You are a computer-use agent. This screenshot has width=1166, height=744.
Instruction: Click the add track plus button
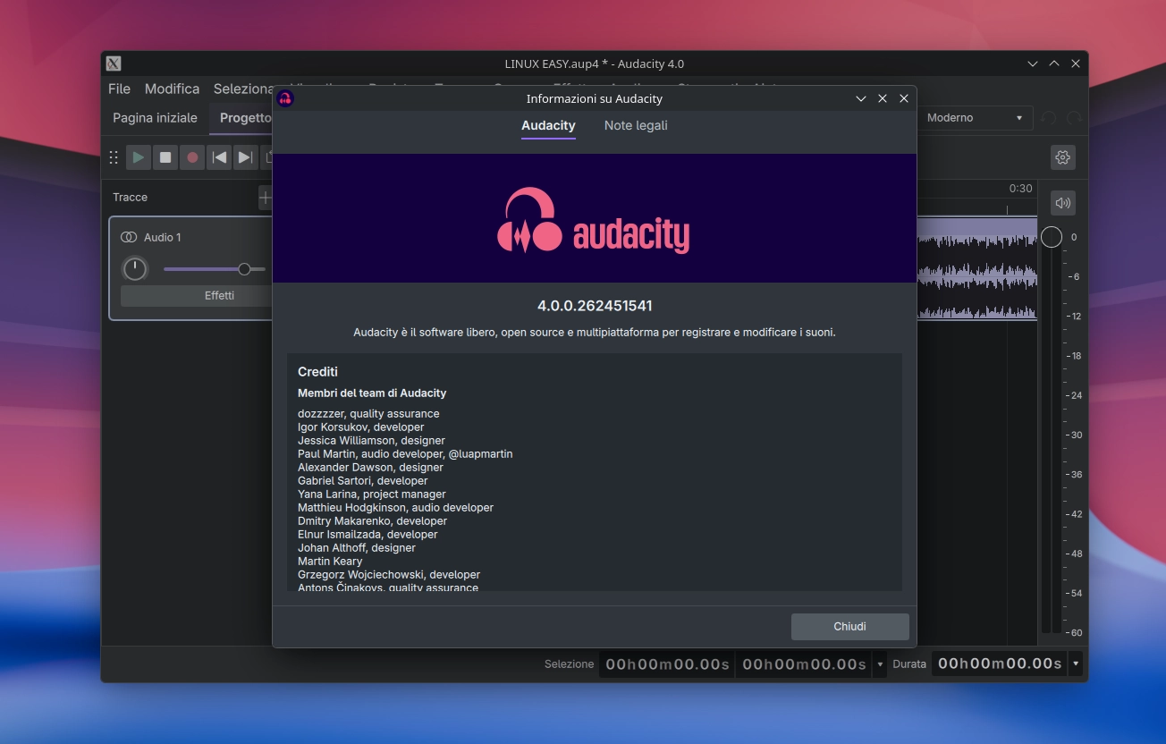coord(266,198)
